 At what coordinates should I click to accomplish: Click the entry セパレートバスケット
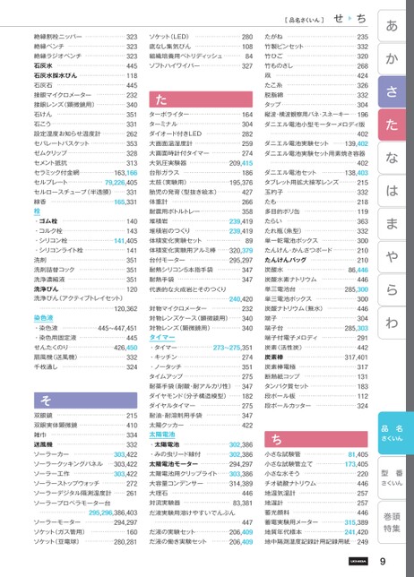62,143
